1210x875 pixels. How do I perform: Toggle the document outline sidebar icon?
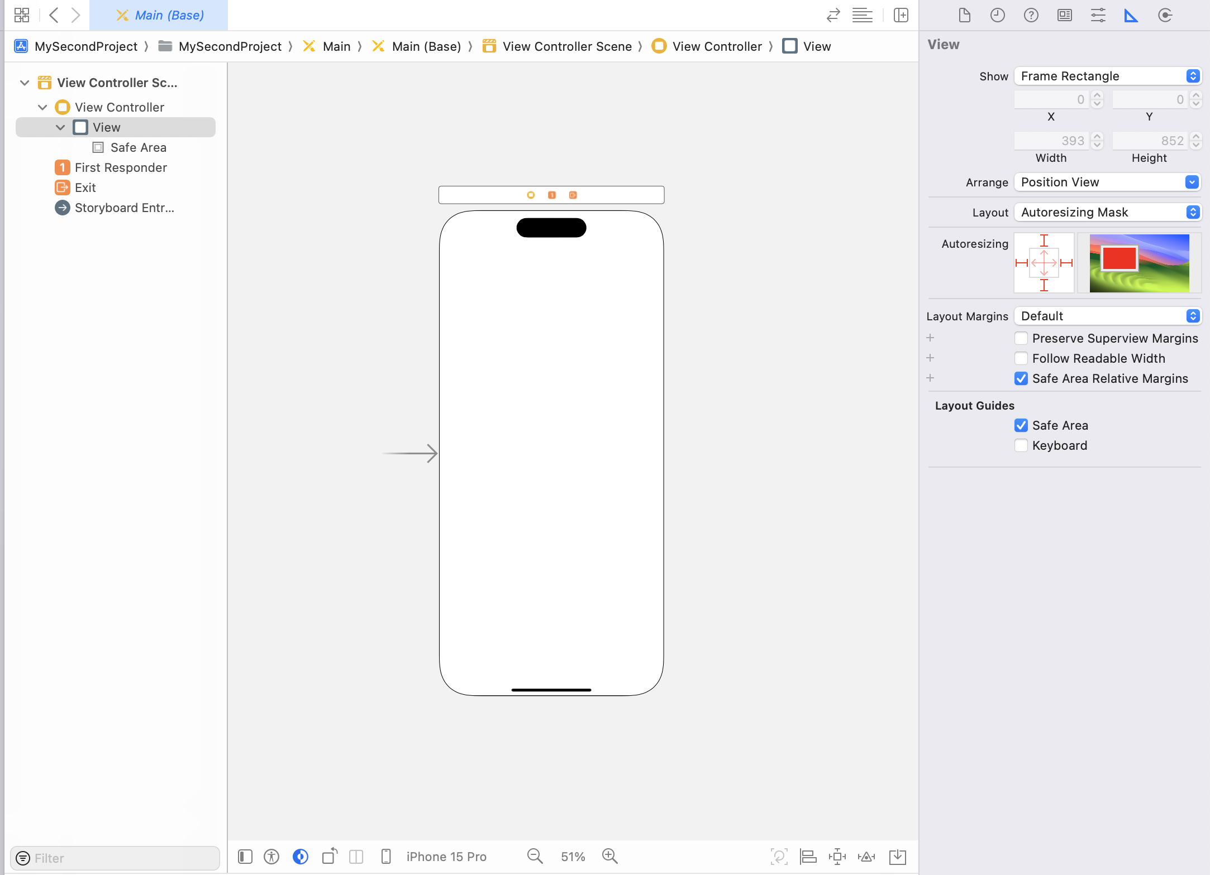coord(245,856)
